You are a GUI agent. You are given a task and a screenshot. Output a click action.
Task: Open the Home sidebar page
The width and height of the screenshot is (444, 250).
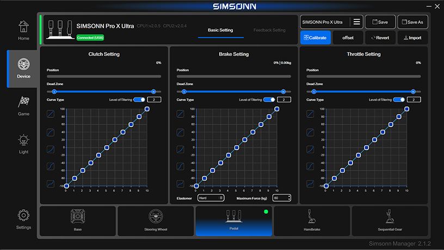pyautogui.click(x=23, y=30)
